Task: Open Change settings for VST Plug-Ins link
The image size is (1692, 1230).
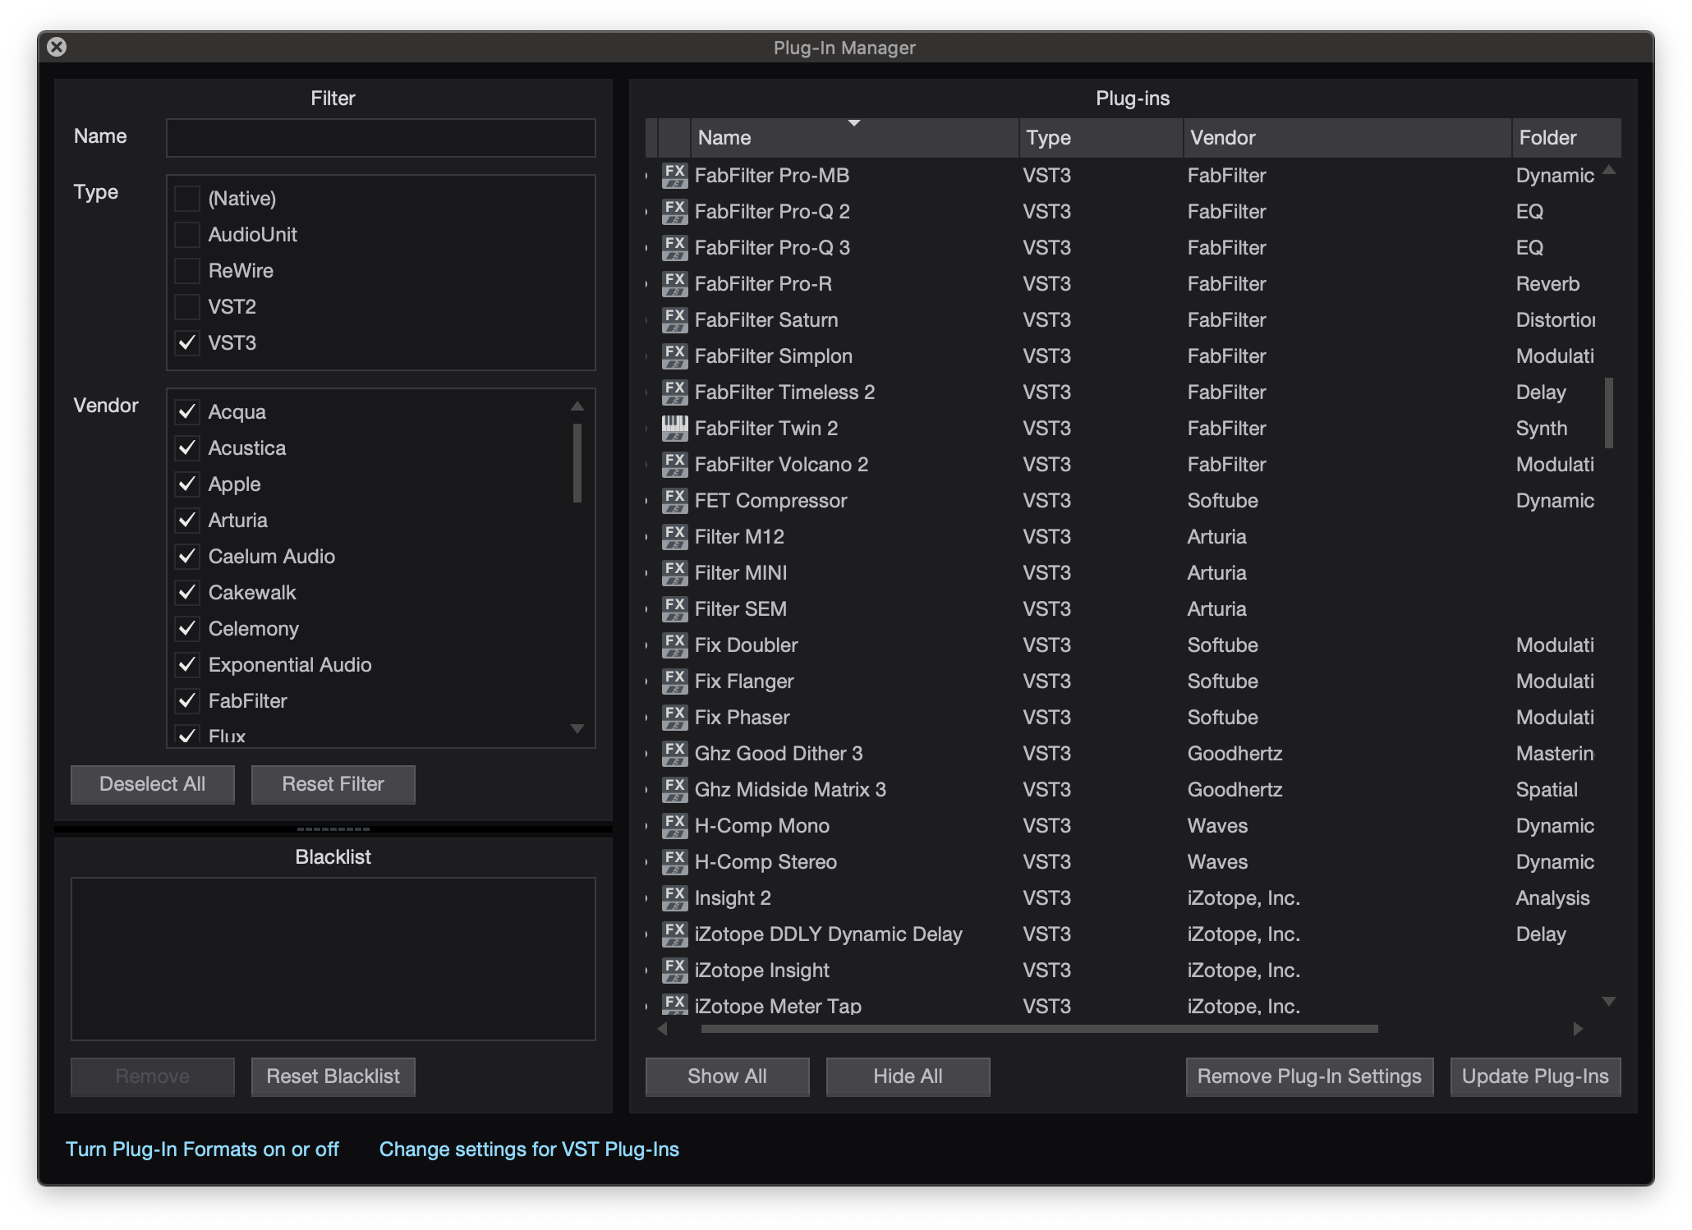Action: (x=529, y=1150)
